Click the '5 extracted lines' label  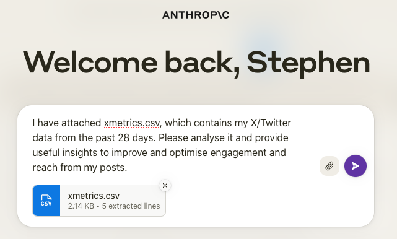(x=131, y=206)
